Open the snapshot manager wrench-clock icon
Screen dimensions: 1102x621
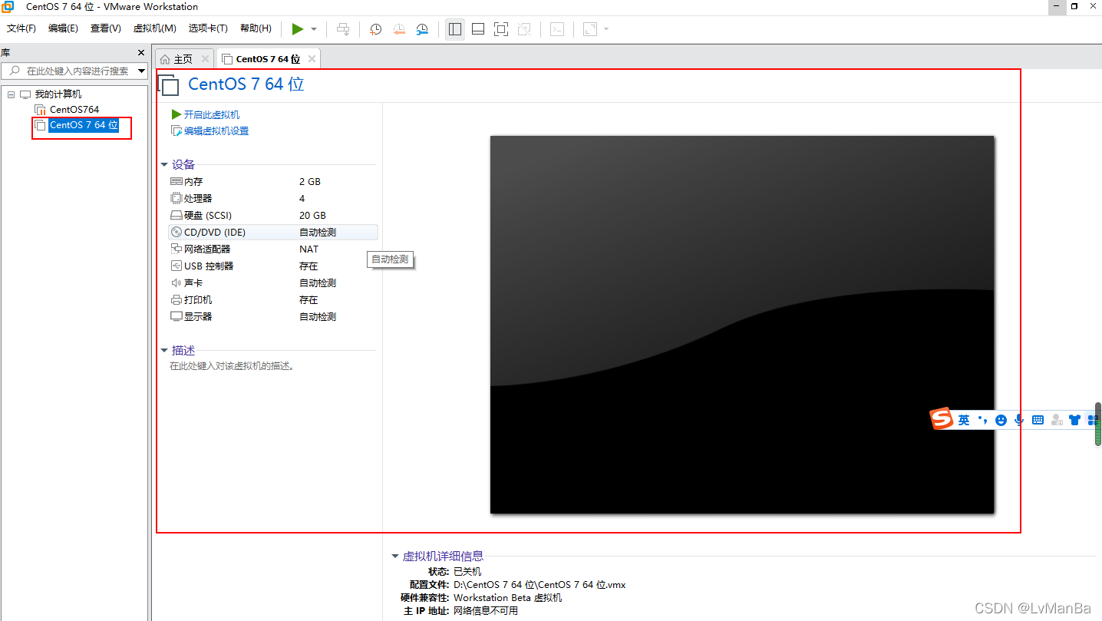click(x=422, y=29)
